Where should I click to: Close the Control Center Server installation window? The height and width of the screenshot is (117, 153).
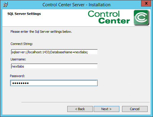tap(146, 3)
